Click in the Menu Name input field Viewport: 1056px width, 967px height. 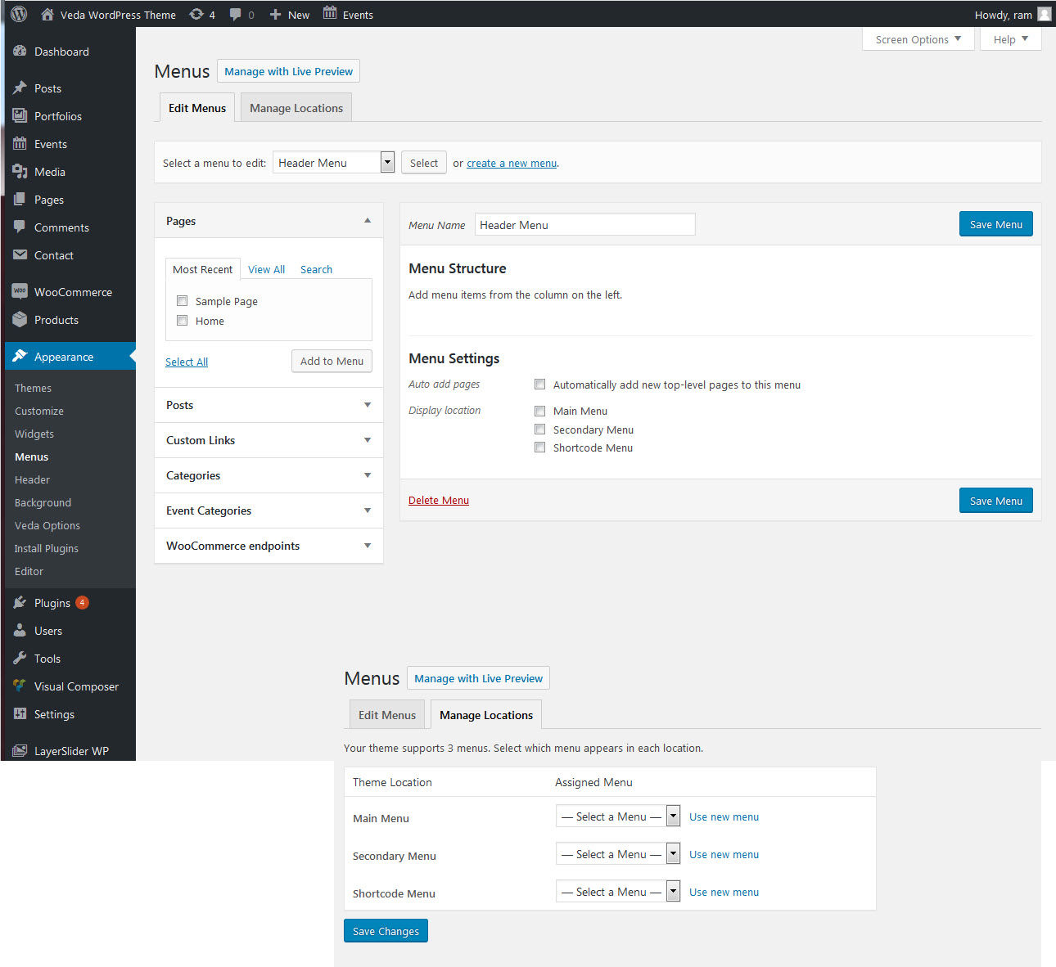(585, 224)
